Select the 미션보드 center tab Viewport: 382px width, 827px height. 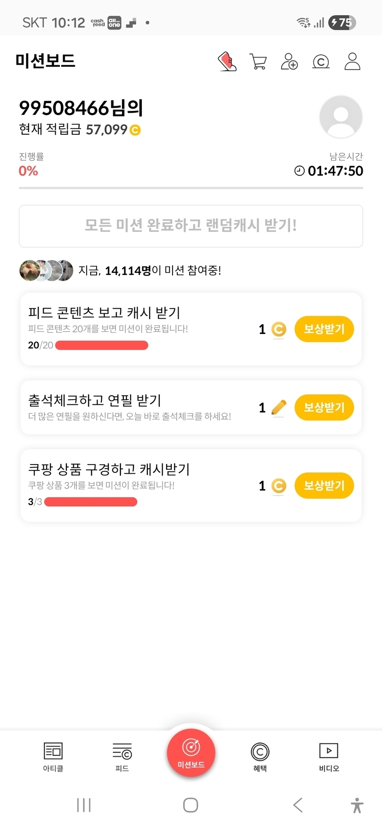click(x=191, y=753)
